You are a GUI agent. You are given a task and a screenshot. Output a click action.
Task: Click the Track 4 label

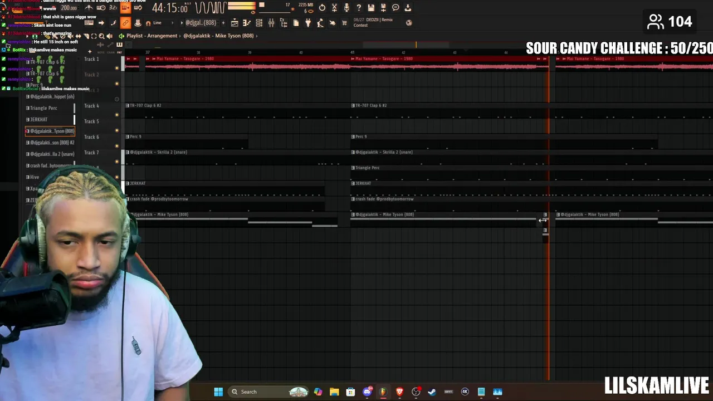(92, 106)
